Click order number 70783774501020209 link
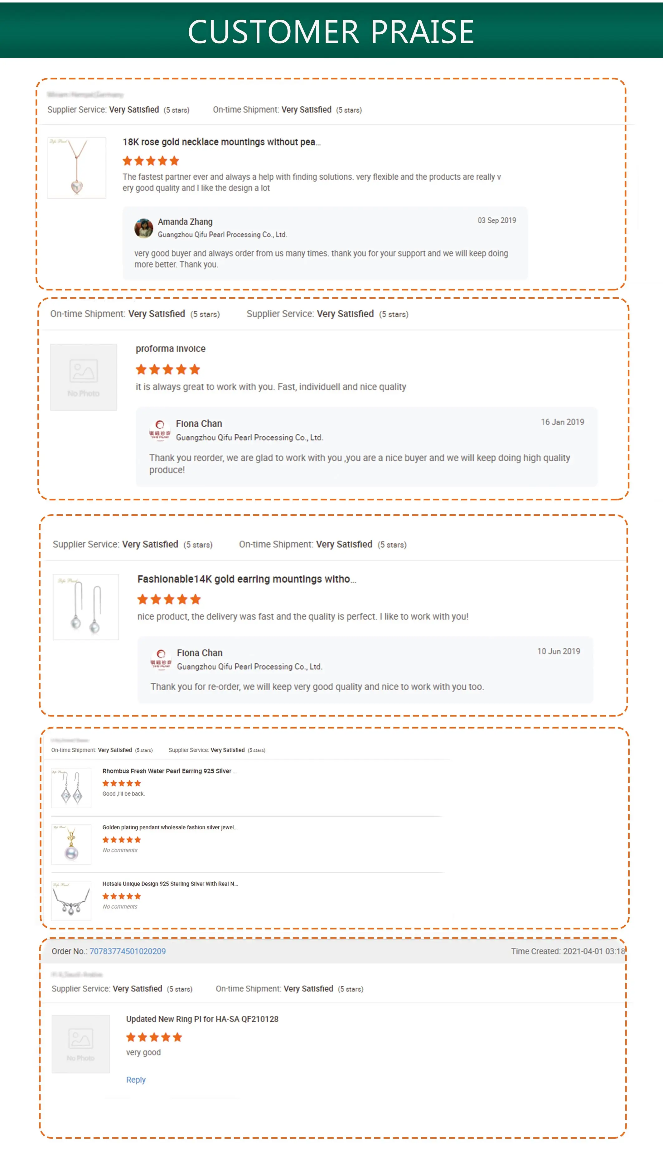Viewport: 663px width, 1159px height. tap(128, 951)
